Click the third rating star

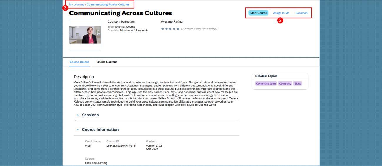pyautogui.click(x=170, y=28)
